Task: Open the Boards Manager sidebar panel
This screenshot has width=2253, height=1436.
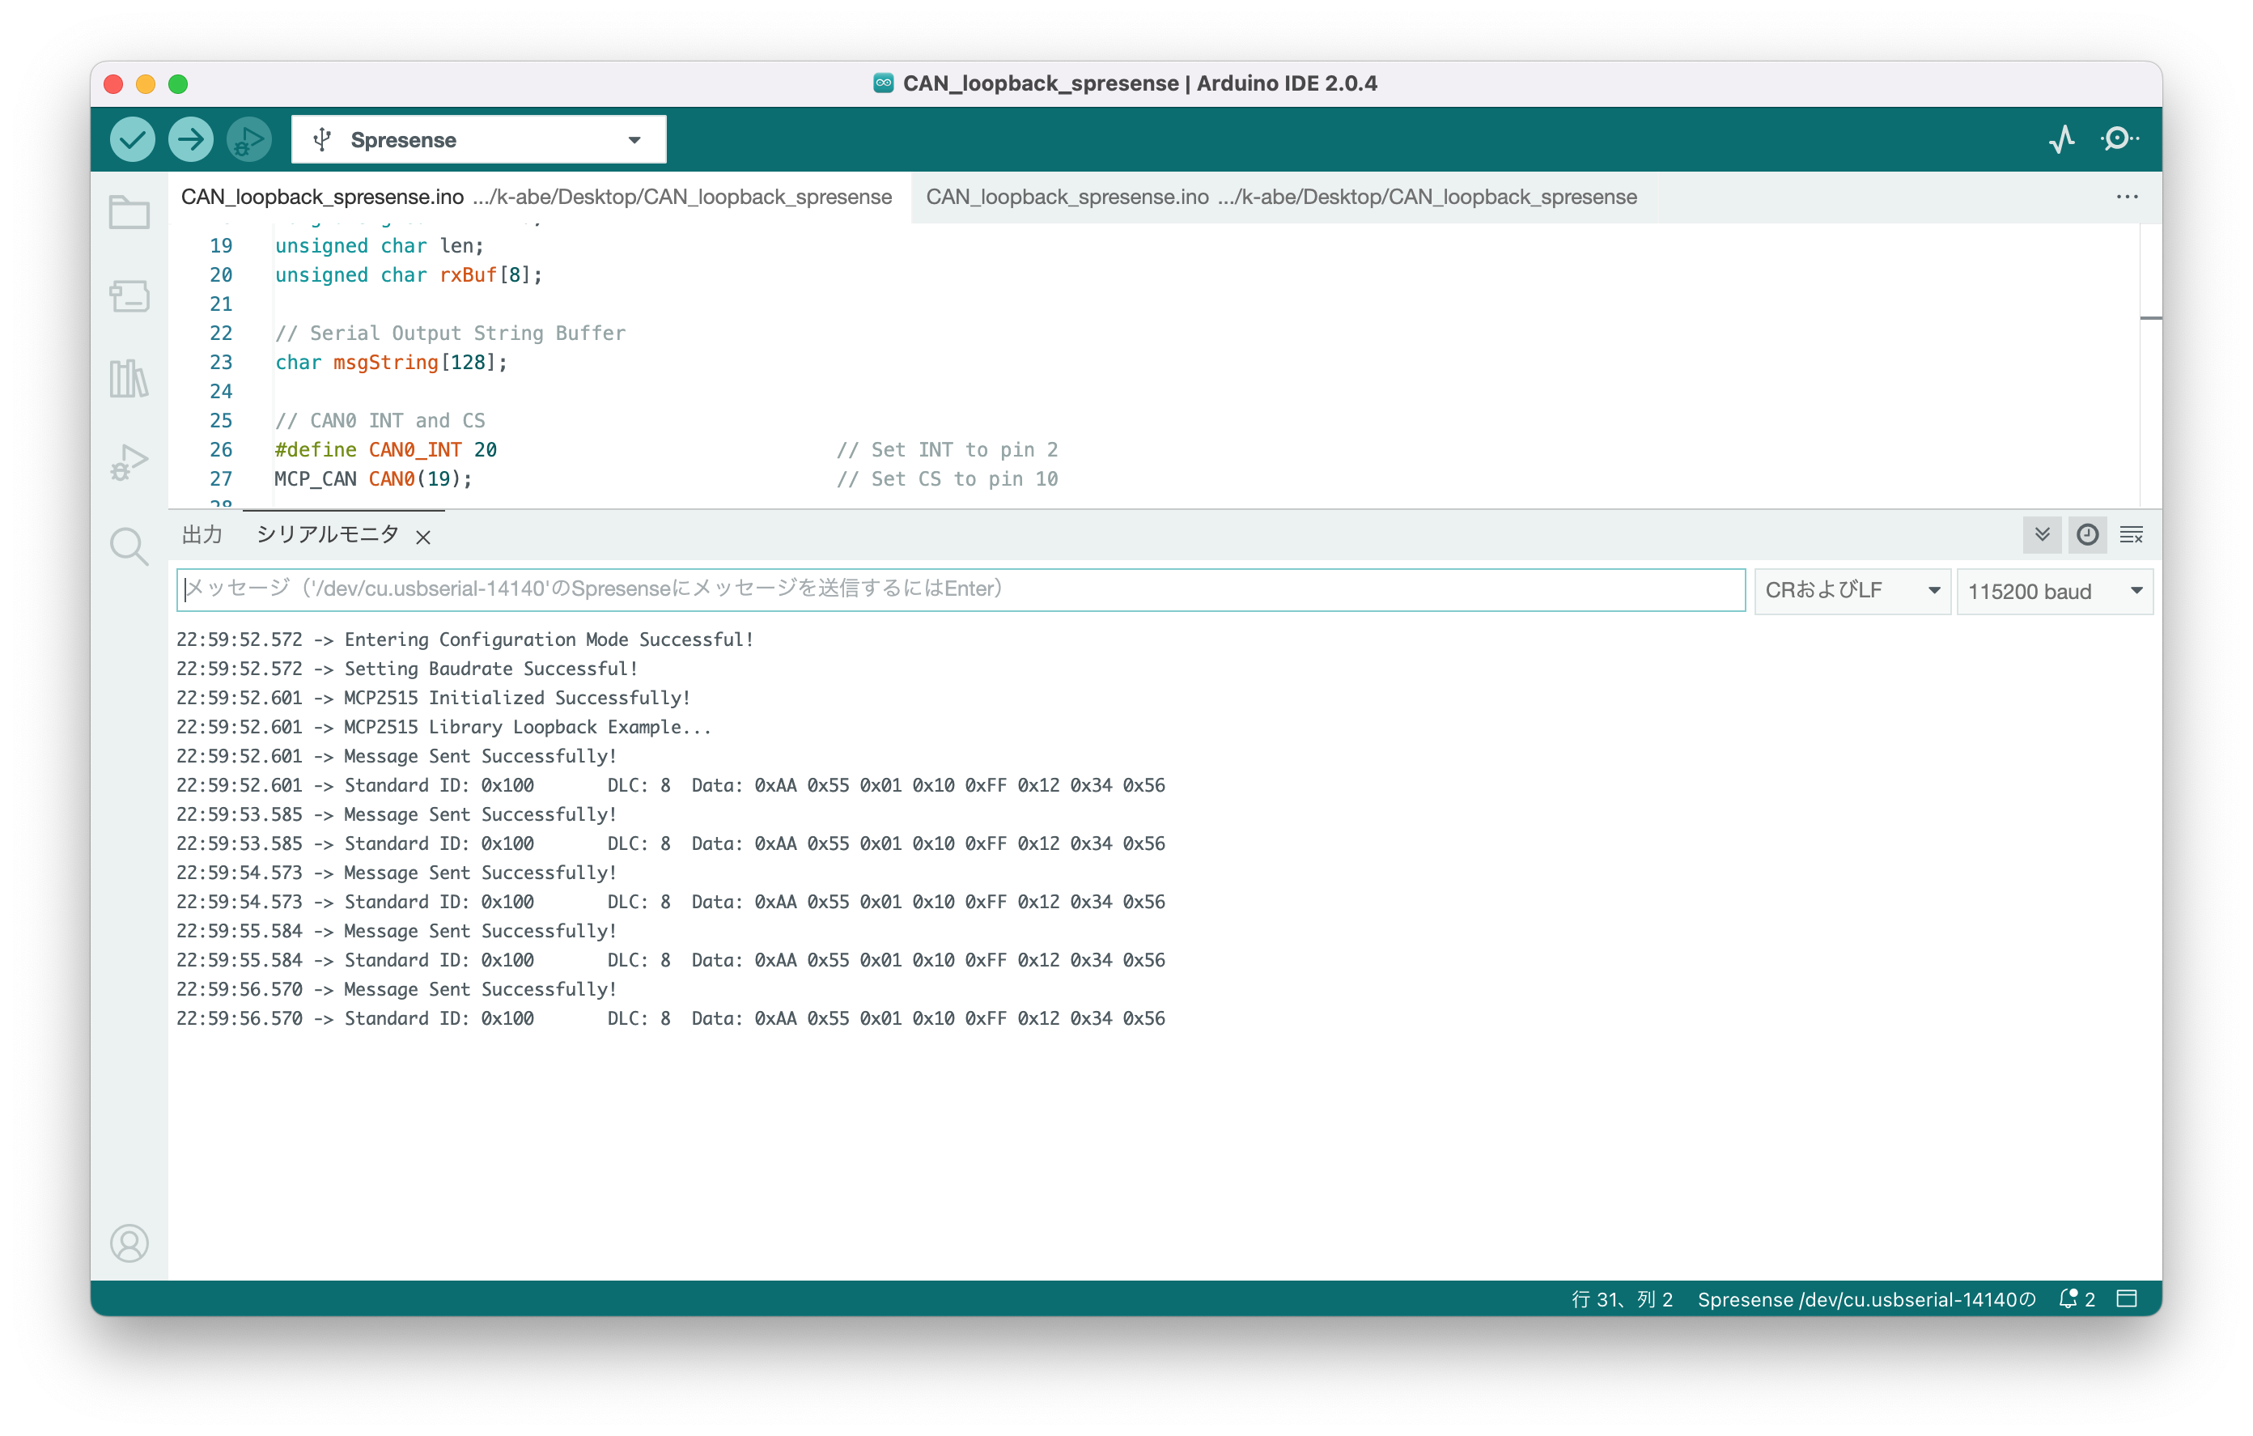Action: pos(129,295)
